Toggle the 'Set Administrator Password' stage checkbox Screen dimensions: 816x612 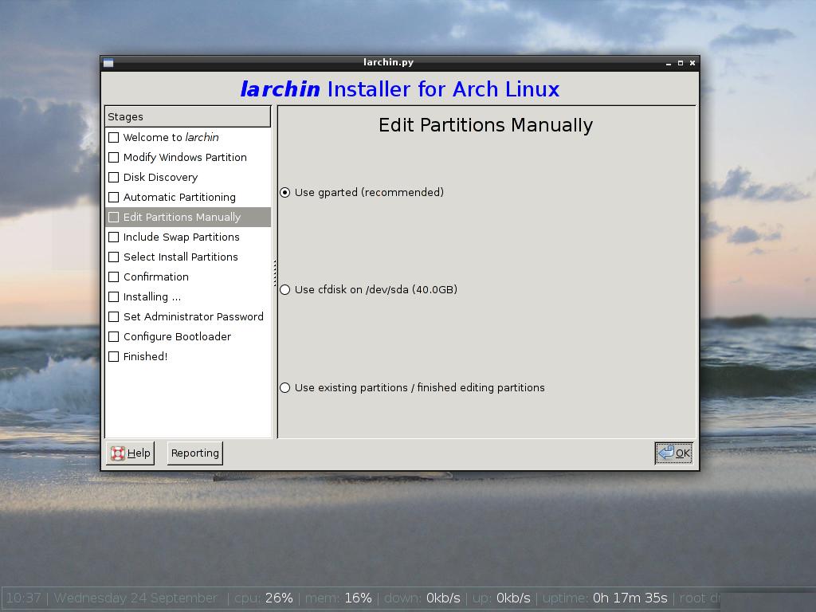coord(113,317)
